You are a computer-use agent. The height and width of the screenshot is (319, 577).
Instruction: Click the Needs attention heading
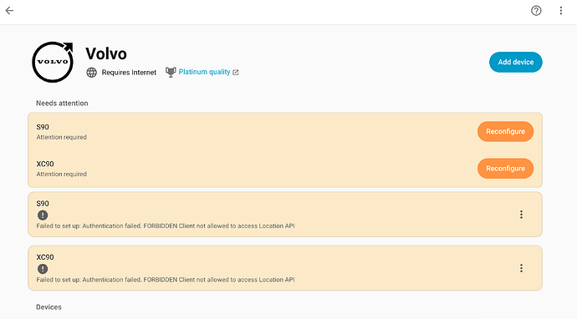62,104
